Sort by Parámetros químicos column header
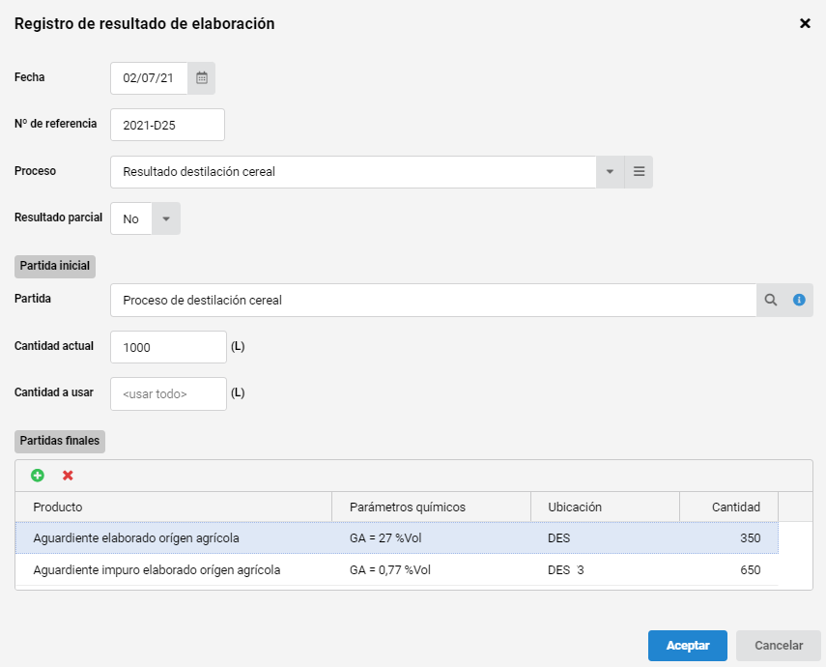Image resolution: width=826 pixels, height=667 pixels. tap(432, 507)
